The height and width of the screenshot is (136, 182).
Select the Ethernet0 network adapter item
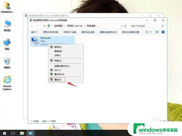pyautogui.click(x=52, y=41)
